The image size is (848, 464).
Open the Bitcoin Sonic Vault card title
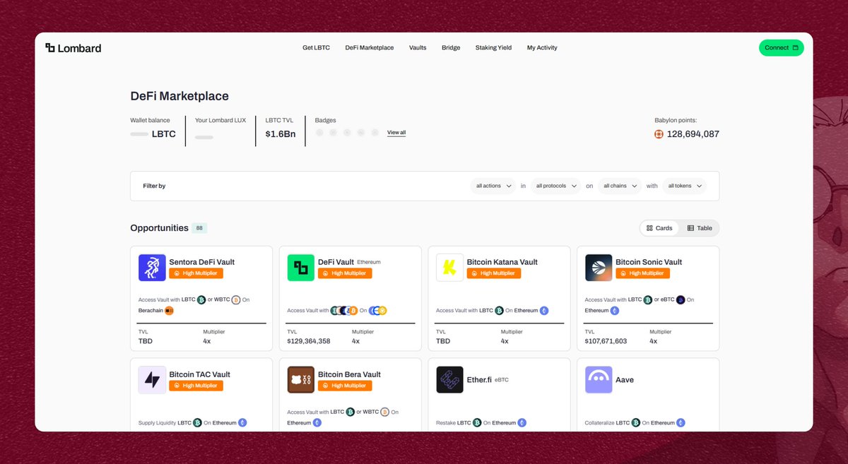[649, 262]
